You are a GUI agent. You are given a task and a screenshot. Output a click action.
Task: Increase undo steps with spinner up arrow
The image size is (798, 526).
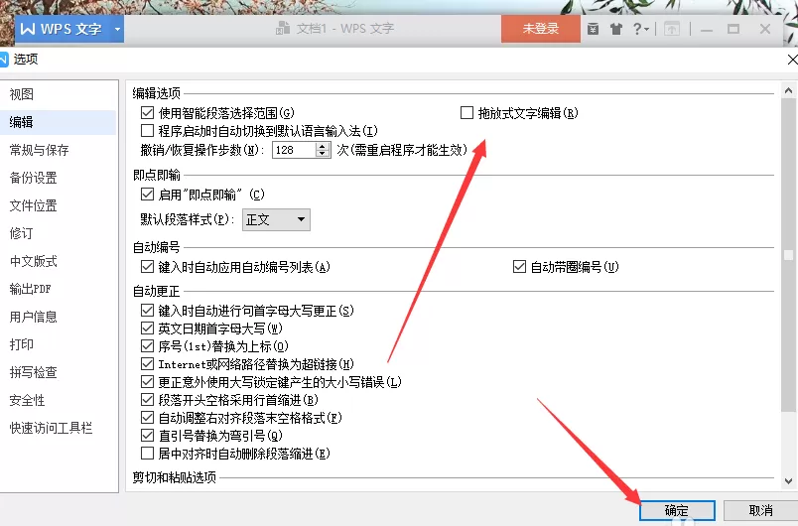tap(323, 146)
